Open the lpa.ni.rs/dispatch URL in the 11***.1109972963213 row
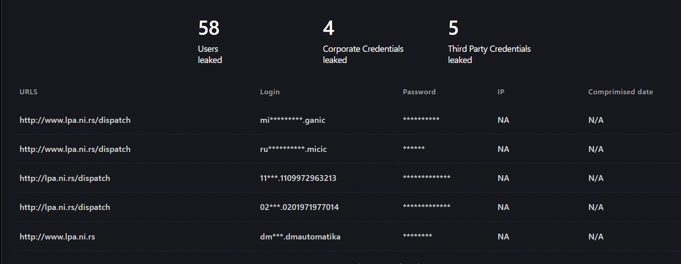The height and width of the screenshot is (264, 681). pos(65,178)
